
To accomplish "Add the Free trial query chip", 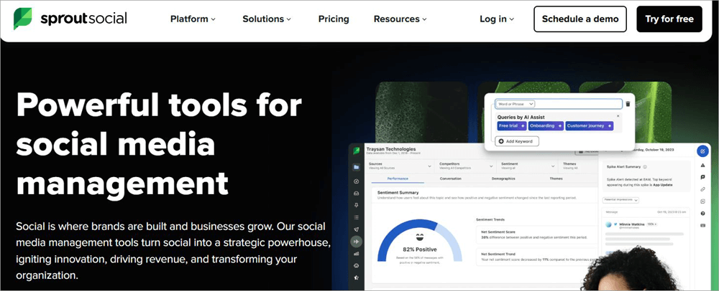I will click(512, 125).
